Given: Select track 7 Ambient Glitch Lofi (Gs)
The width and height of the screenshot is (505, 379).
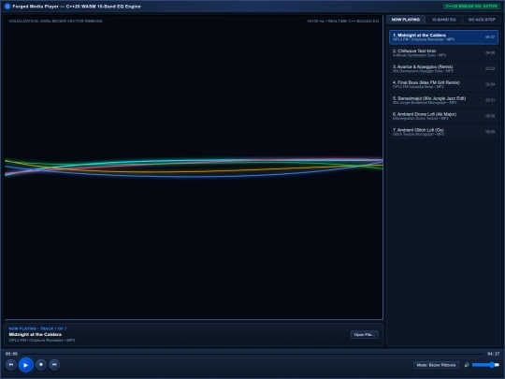Looking at the screenshot, I should pyautogui.click(x=443, y=132).
